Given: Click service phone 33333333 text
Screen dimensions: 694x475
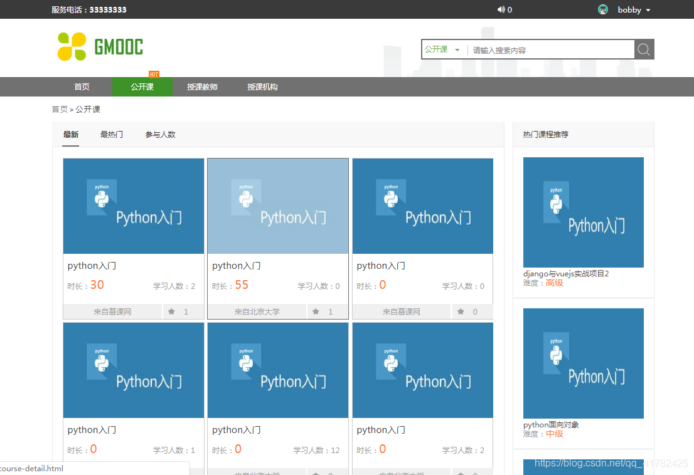Looking at the screenshot, I should tap(107, 10).
